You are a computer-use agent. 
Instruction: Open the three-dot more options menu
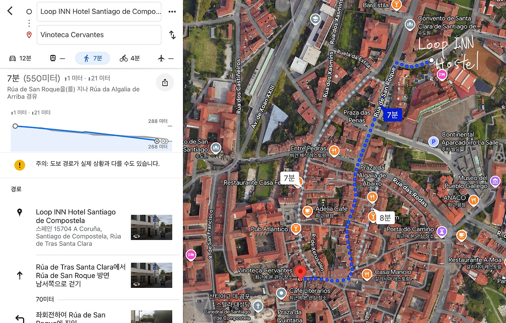pos(172,12)
